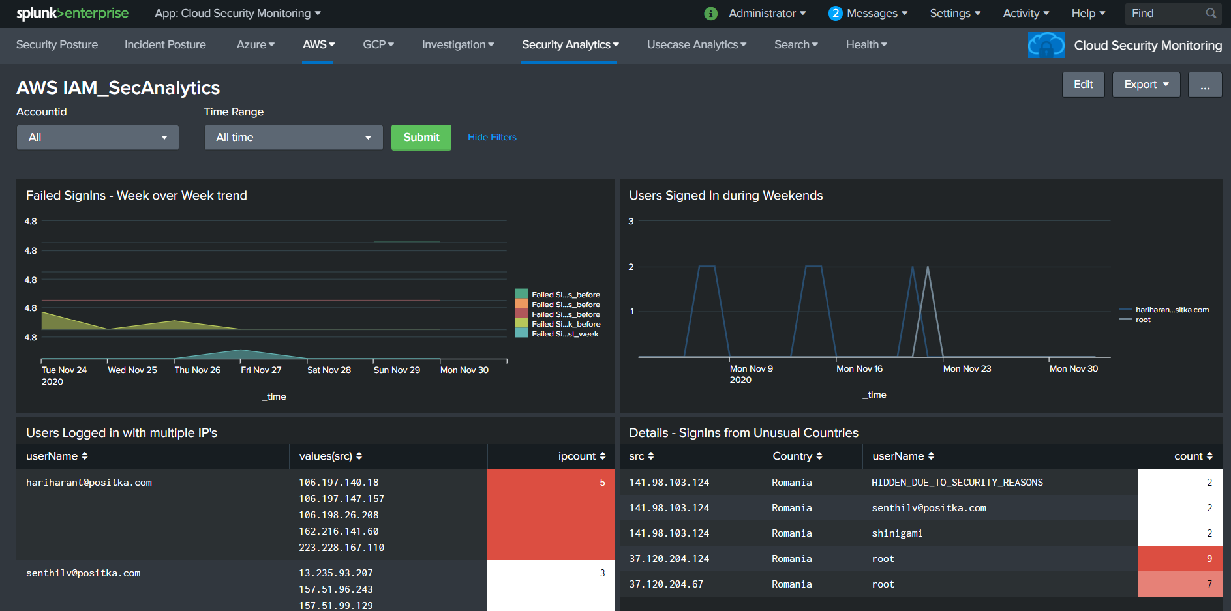Click the orange legend swatch in Failed SignIns

[521, 304]
